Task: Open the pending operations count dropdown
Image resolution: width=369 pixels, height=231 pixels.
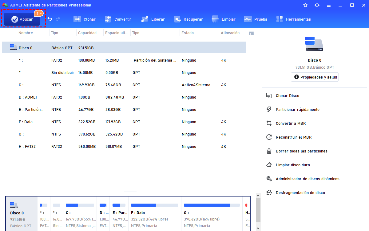Action: pyautogui.click(x=38, y=13)
